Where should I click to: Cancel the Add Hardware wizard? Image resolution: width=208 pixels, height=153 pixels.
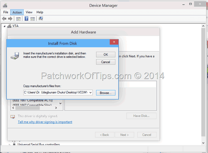pos(147,135)
